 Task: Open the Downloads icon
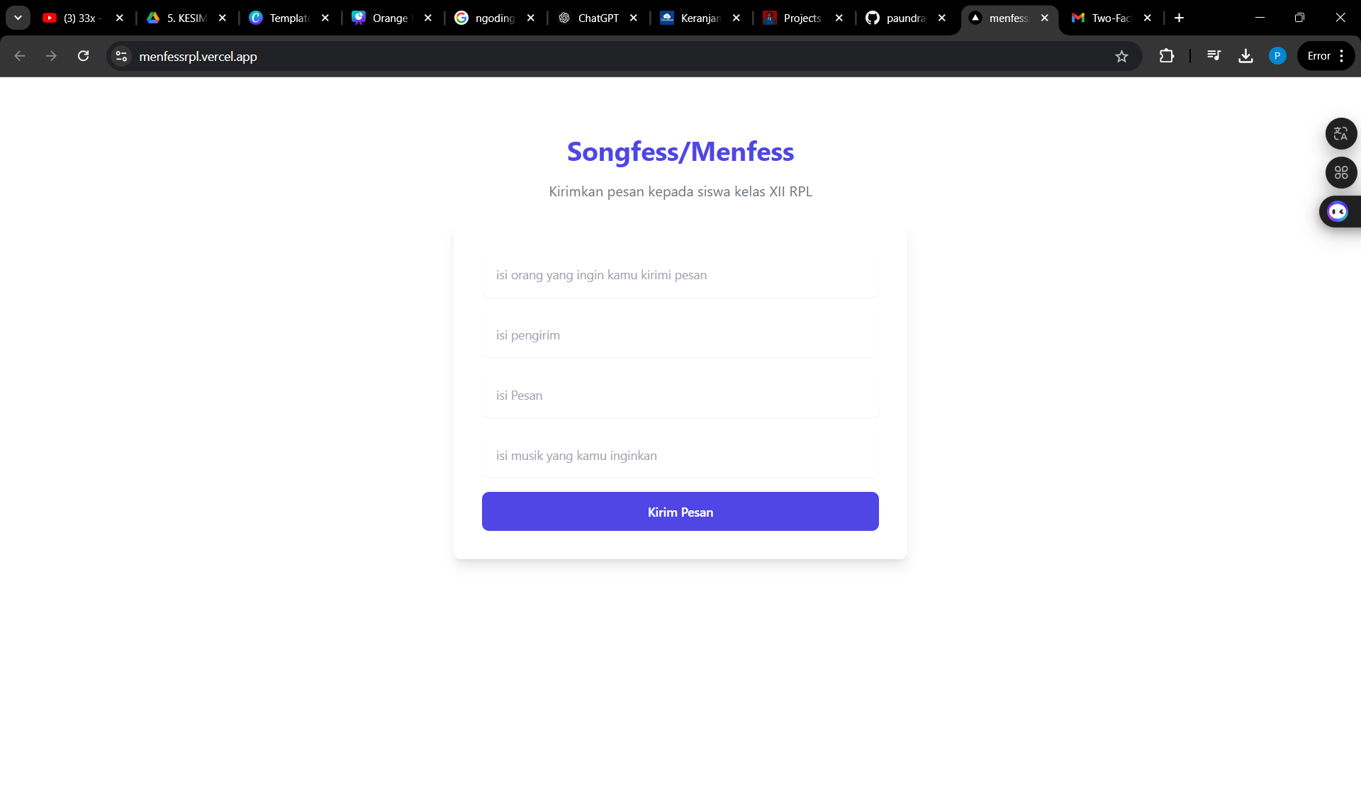click(1246, 56)
